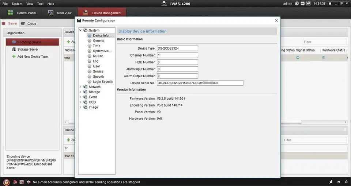Switch to the Group tab
Viewport: 351px width, 186px height.
29,23
